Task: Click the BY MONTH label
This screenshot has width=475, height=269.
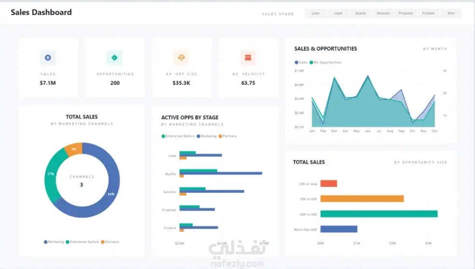Action: pyautogui.click(x=435, y=49)
